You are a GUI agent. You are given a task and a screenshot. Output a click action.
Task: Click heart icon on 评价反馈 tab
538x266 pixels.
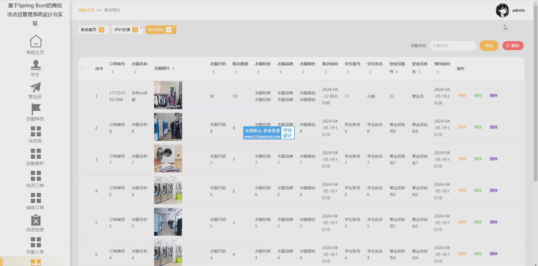click(x=135, y=30)
